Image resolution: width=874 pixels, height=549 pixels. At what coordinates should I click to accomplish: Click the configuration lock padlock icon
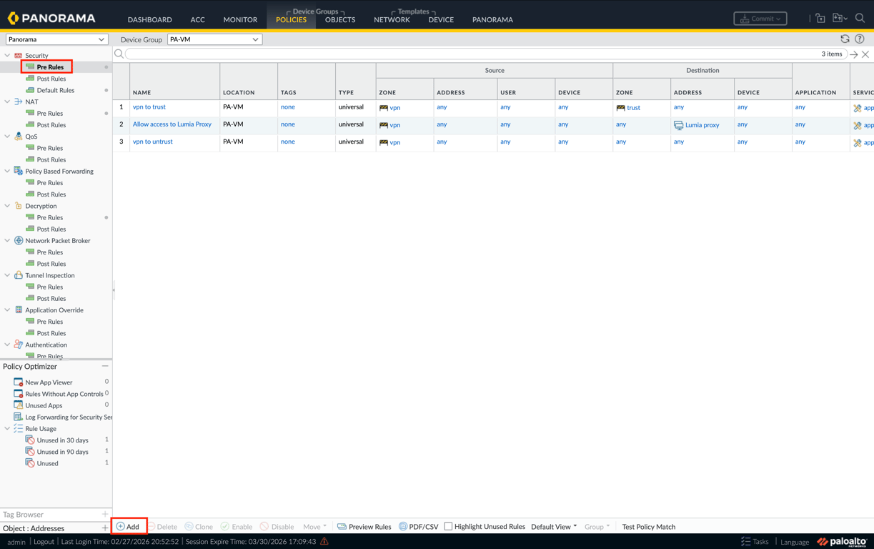click(x=820, y=19)
